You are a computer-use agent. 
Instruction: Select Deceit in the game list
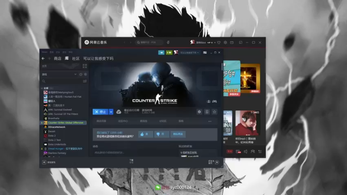pyautogui.click(x=49, y=131)
